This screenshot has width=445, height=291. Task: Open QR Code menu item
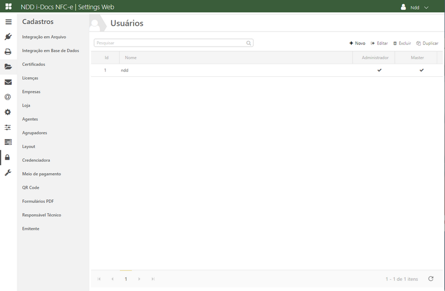pos(31,187)
